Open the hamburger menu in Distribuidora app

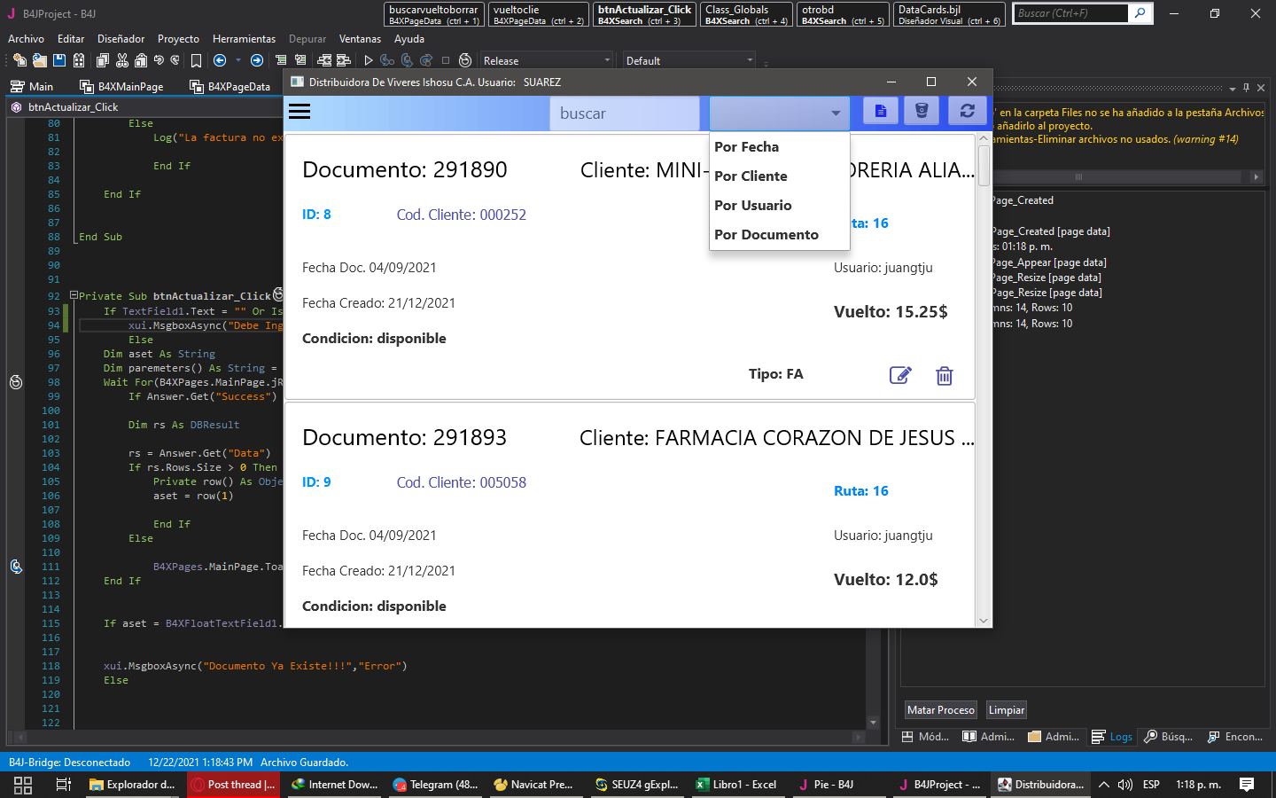300,112
